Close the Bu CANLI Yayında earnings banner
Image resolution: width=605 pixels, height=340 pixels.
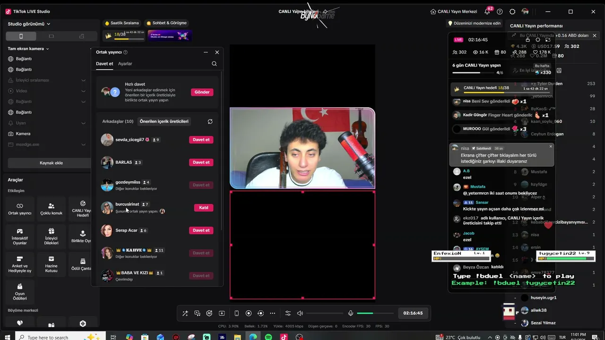pos(595,35)
